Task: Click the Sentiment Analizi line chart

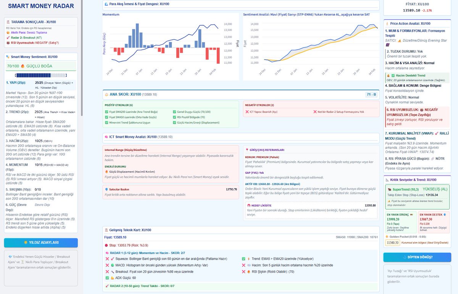Action: tap(311, 47)
